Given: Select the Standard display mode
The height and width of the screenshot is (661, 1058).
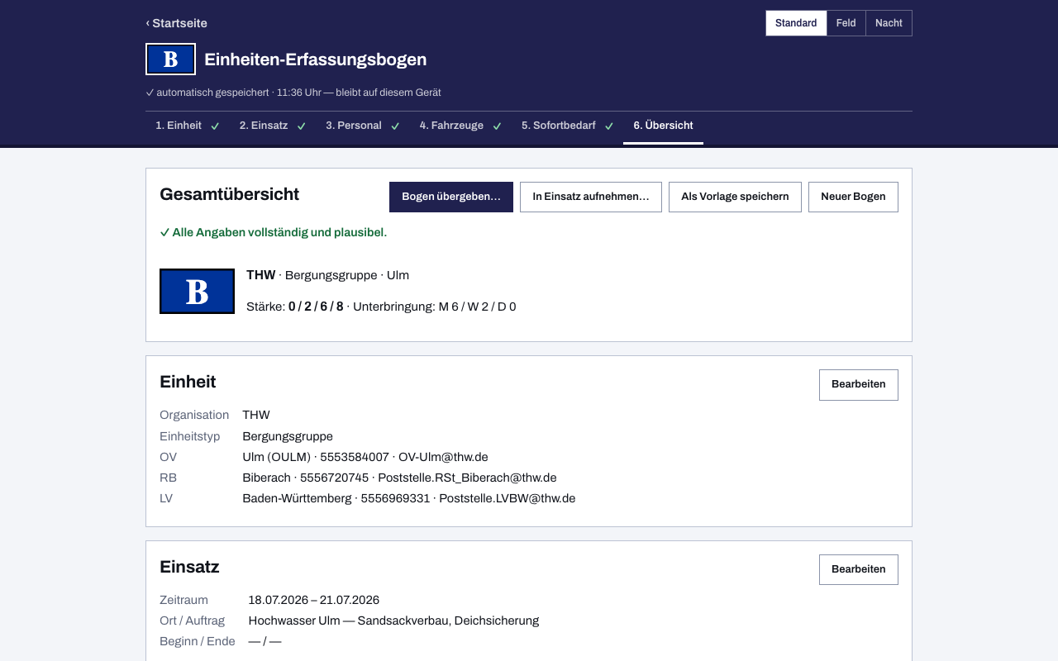Looking at the screenshot, I should 796,23.
